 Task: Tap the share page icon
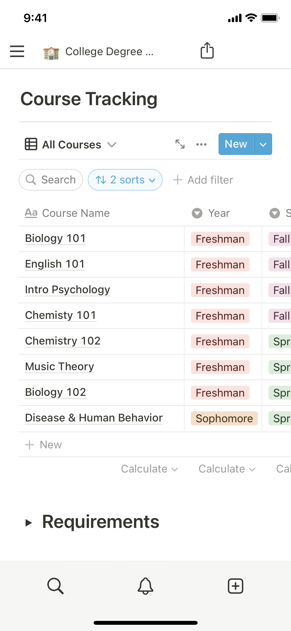(207, 51)
